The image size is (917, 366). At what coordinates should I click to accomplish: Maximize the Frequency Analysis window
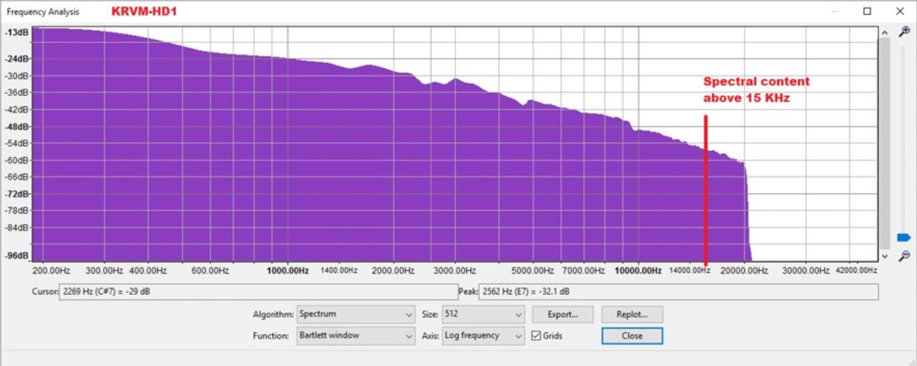867,11
